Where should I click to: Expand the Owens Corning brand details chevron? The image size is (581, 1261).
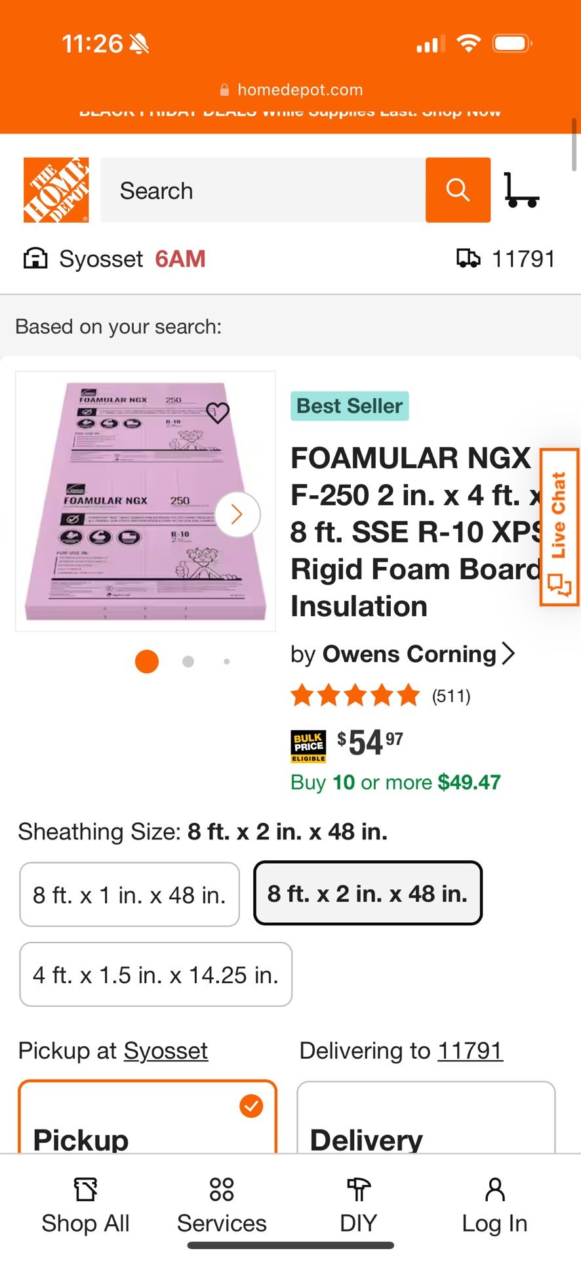pos(510,653)
